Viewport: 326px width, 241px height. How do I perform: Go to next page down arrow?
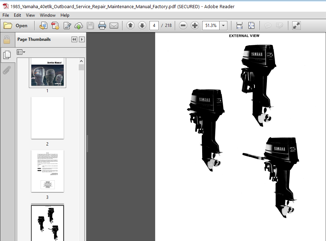point(142,26)
